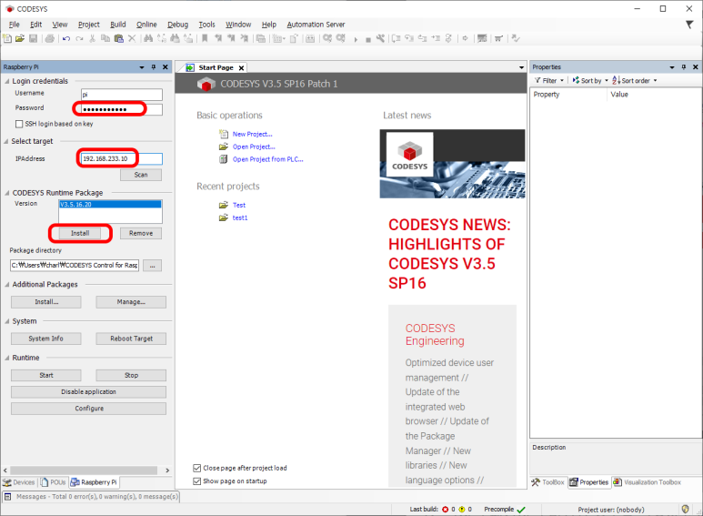Click the IP Address input field
This screenshot has height=516, width=703.
pyautogui.click(x=120, y=158)
